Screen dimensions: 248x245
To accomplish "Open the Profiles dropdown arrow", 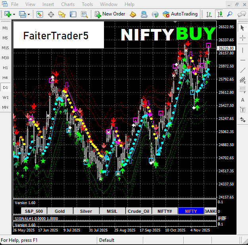I will point(29,15).
